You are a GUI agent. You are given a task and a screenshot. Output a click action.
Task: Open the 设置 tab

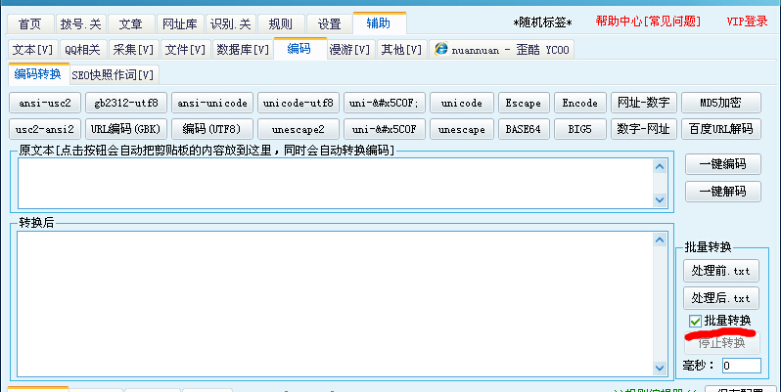329,23
